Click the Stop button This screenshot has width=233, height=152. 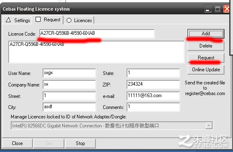coord(80,143)
